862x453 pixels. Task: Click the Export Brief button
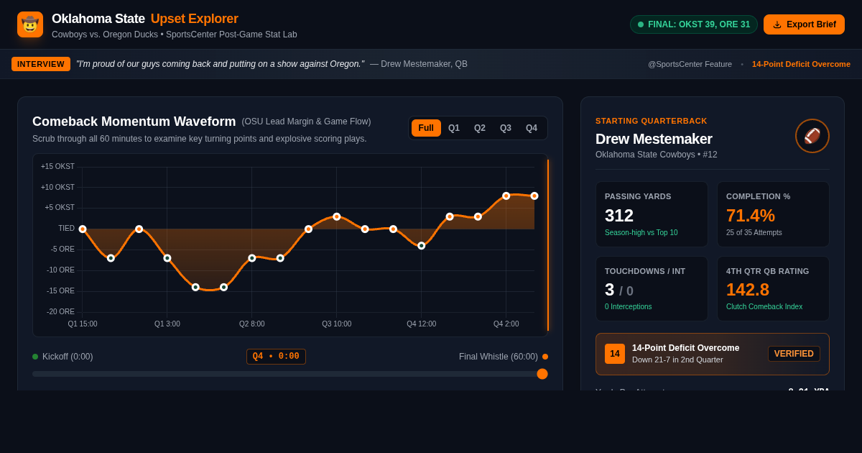pyautogui.click(x=804, y=24)
